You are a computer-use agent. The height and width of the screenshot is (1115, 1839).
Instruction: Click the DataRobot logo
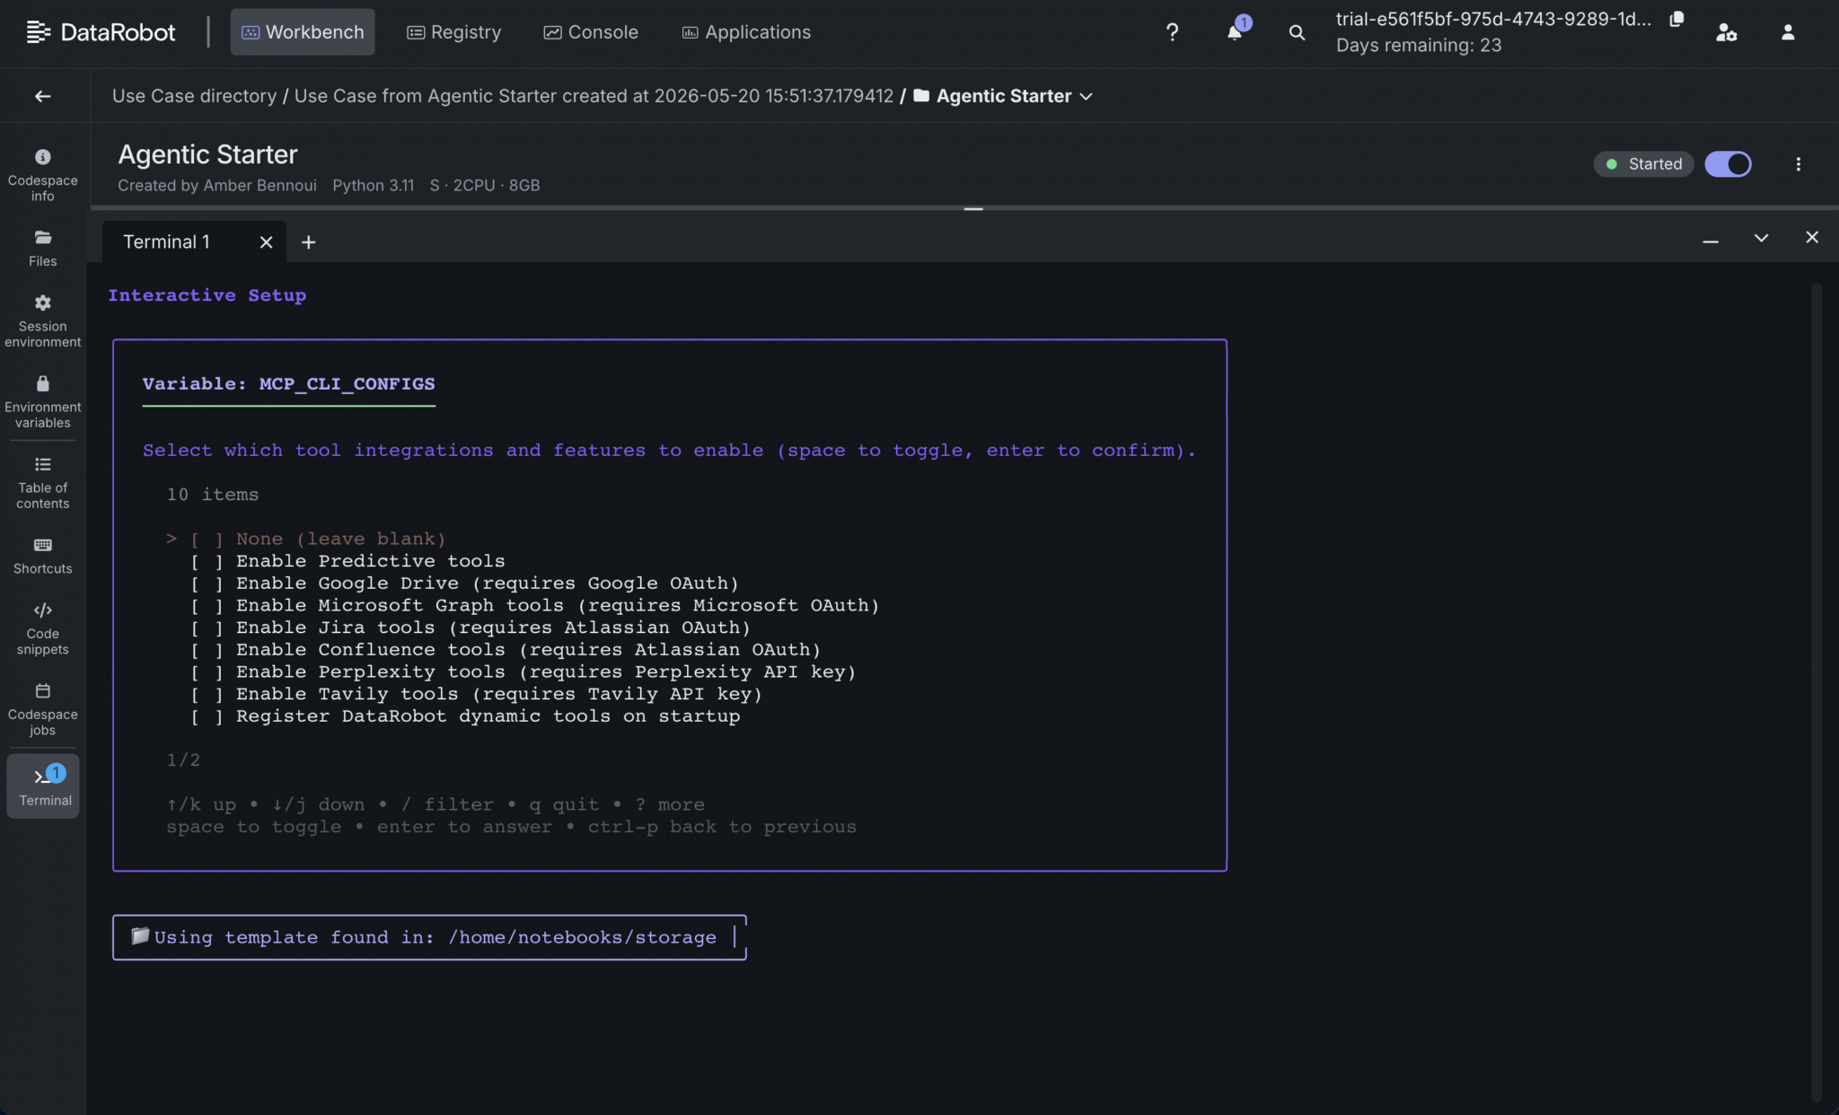click(101, 32)
